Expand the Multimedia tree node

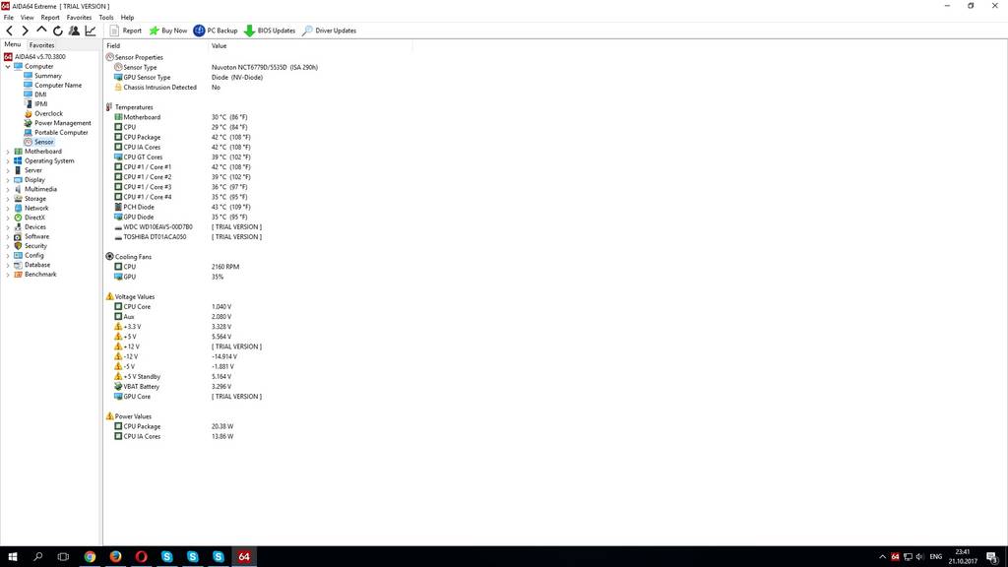[8, 189]
